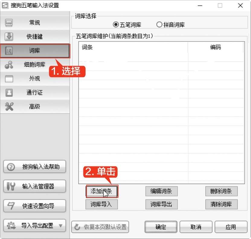Click the 添加词条 button
Image resolution: width=251 pixels, height=239 pixels.
pyautogui.click(x=102, y=191)
